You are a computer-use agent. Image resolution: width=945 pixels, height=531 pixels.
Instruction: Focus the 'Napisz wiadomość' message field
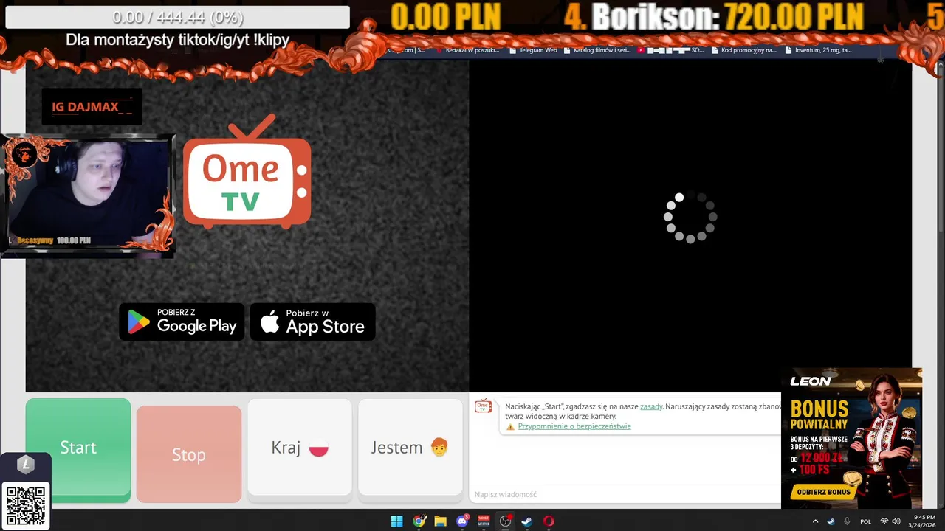pyautogui.click(x=625, y=494)
